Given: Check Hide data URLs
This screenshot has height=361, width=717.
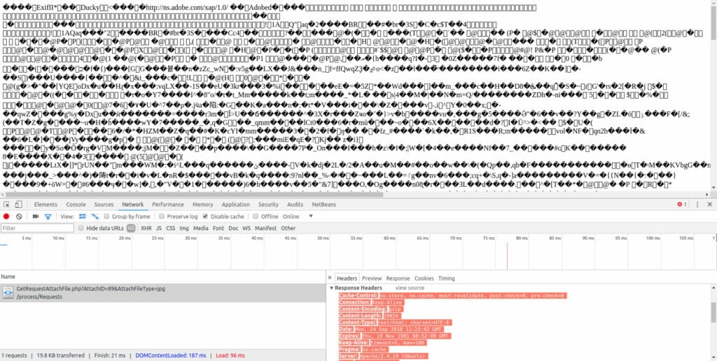Looking at the screenshot, I should point(81,228).
